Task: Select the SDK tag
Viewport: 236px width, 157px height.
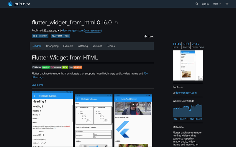Action: tap(35, 36)
